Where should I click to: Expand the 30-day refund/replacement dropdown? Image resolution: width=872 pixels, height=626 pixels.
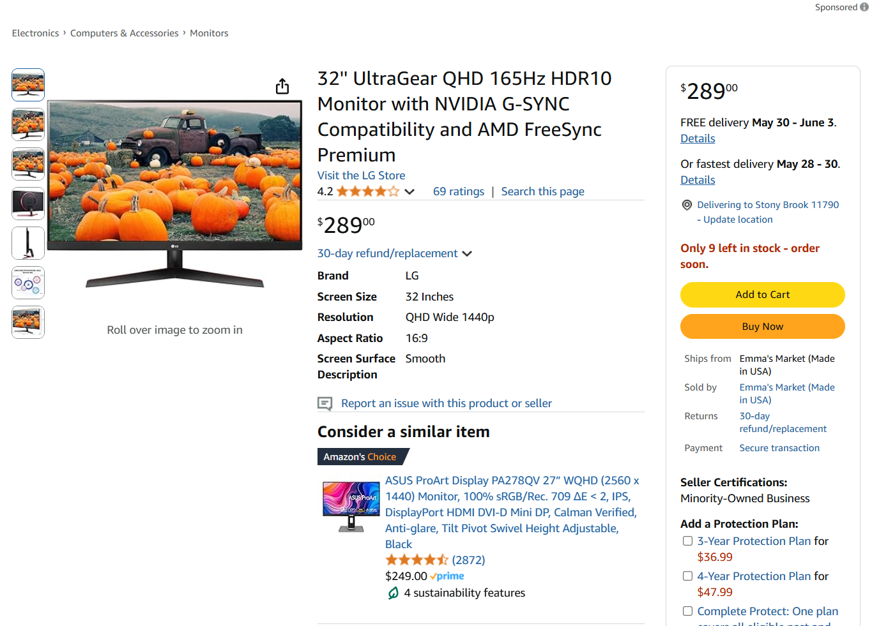point(467,253)
